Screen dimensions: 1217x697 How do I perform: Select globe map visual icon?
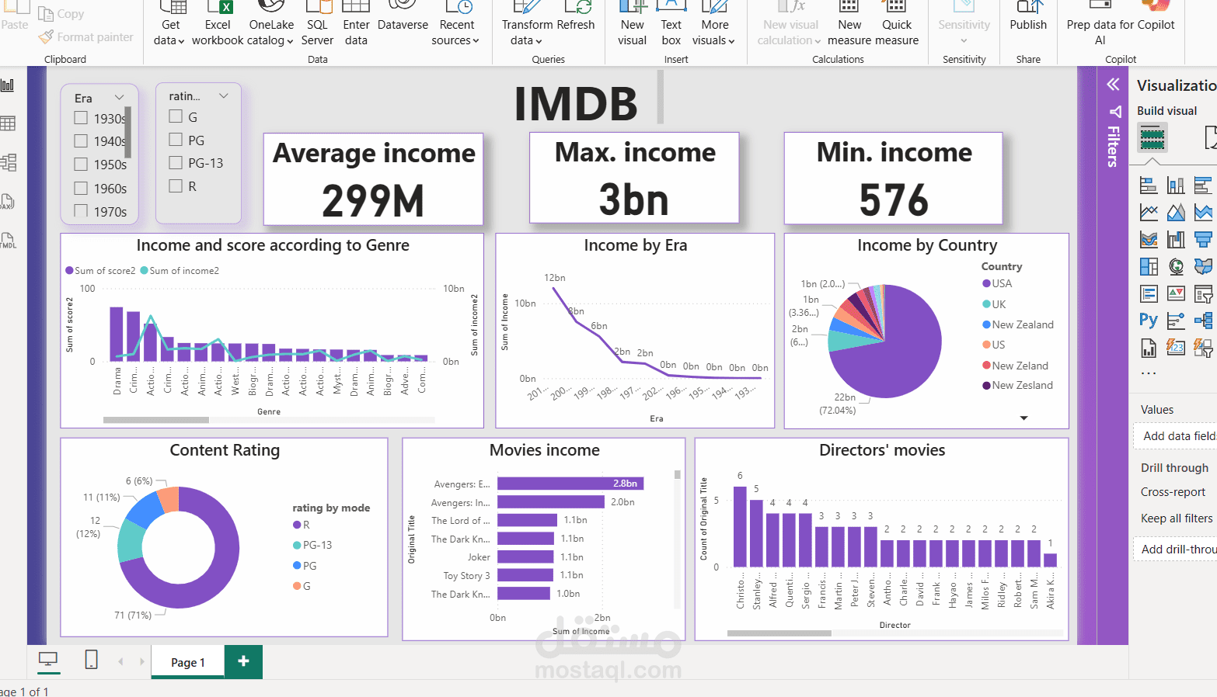[1176, 267]
